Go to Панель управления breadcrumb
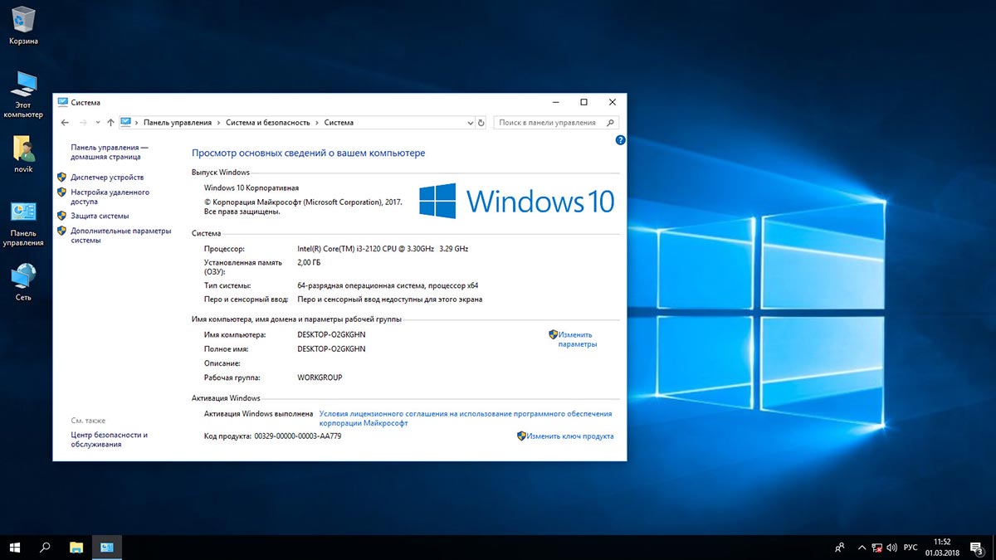Viewport: 996px width, 560px height. pyautogui.click(x=178, y=123)
